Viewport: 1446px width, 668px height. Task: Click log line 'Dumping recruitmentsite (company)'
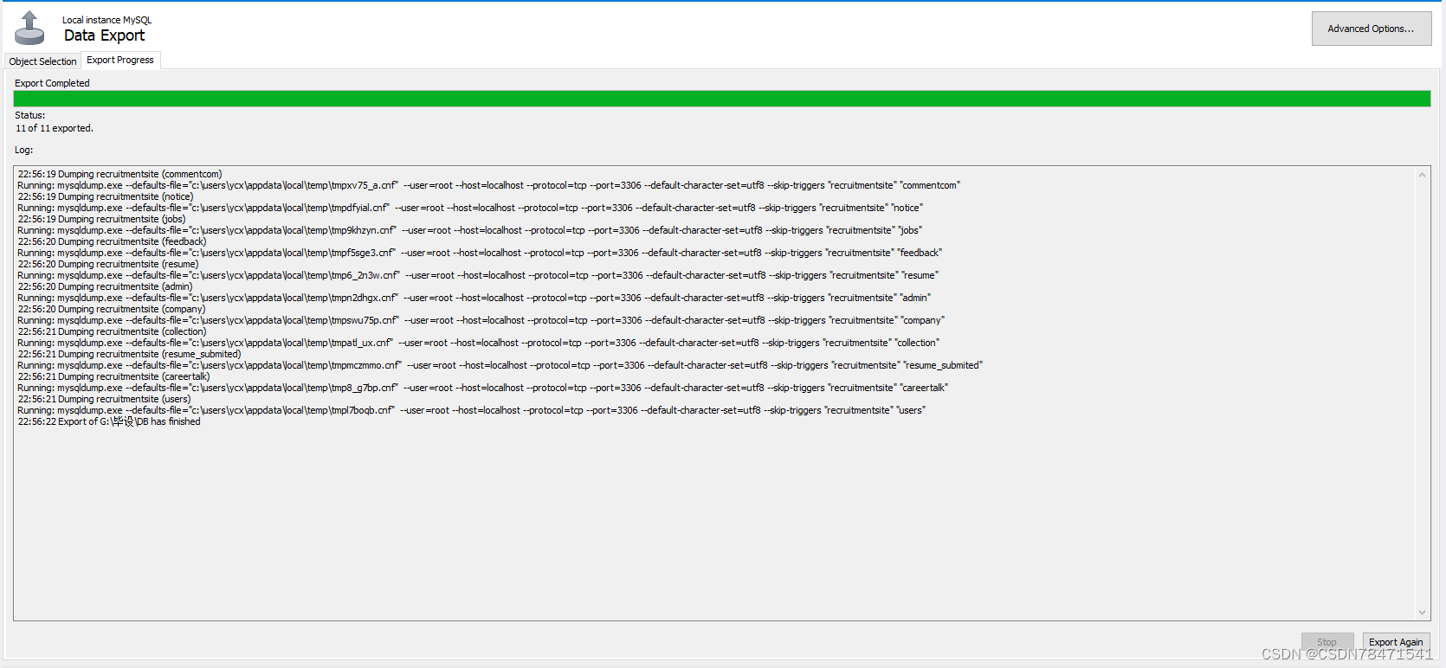[x=112, y=309]
